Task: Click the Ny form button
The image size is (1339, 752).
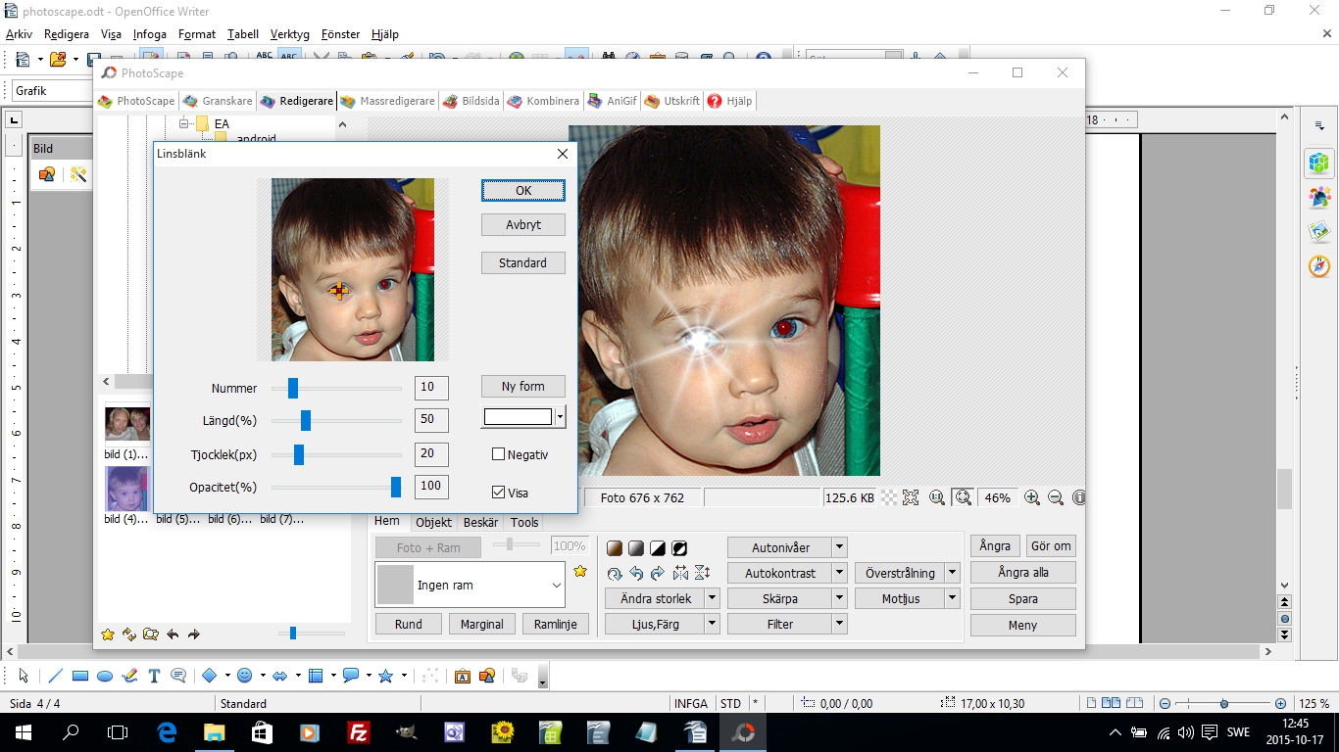Action: pyautogui.click(x=523, y=386)
